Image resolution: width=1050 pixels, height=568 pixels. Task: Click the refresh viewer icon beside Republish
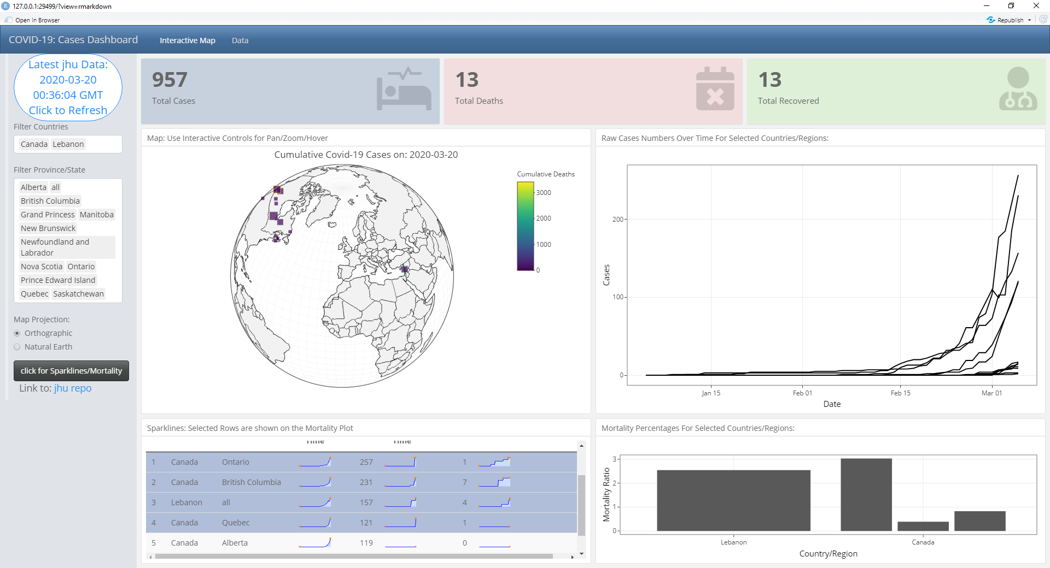[x=1043, y=19]
